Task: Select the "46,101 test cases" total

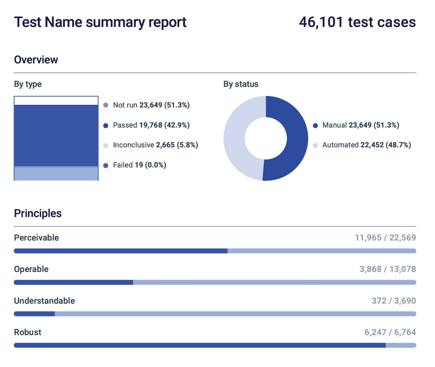Action: click(x=357, y=22)
